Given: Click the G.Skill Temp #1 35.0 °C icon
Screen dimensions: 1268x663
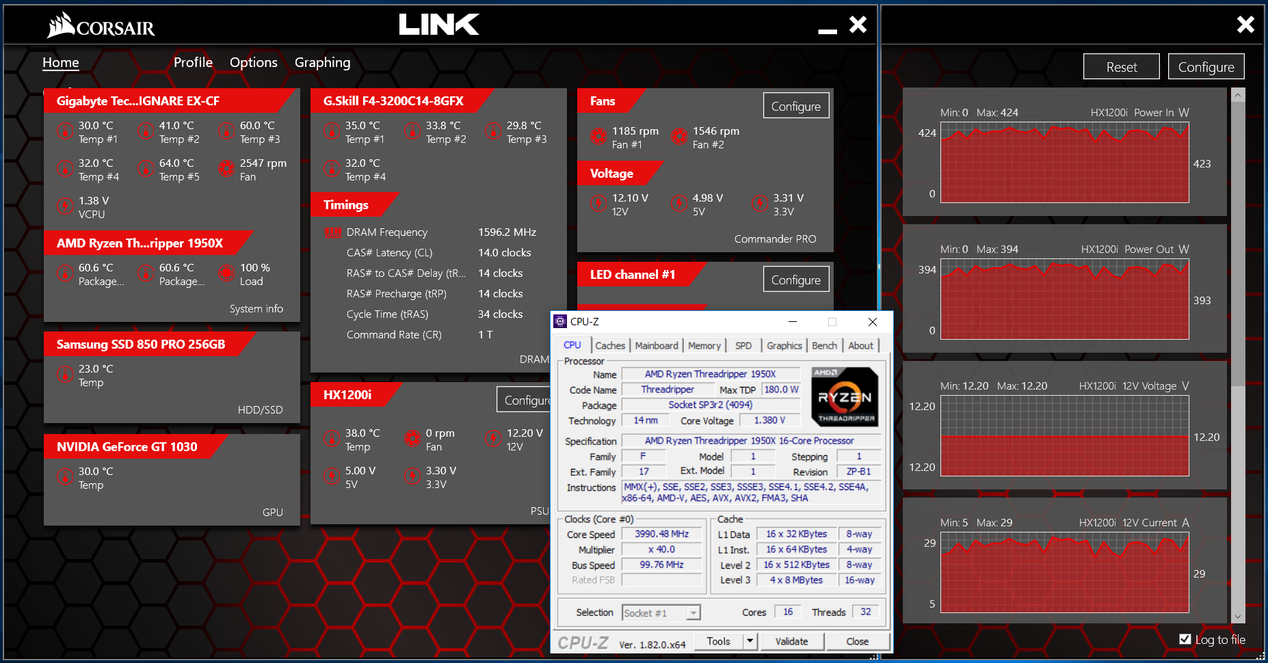Looking at the screenshot, I should coord(332,131).
